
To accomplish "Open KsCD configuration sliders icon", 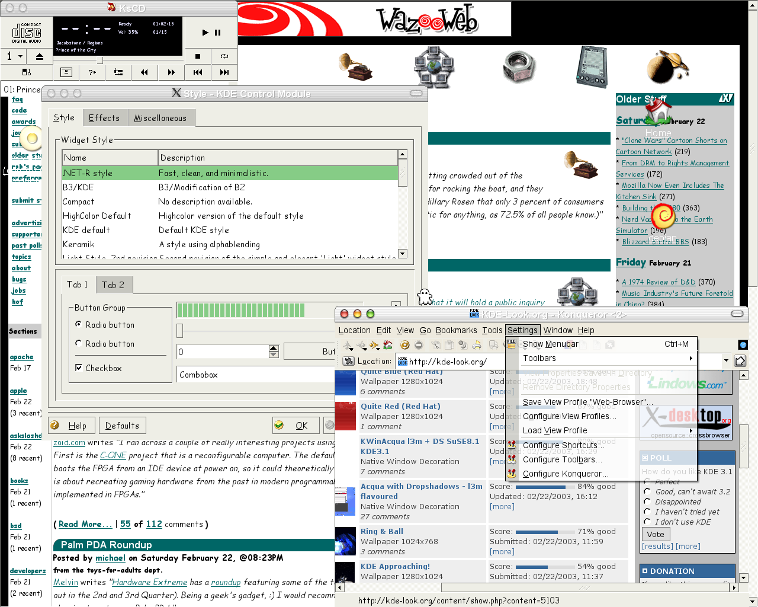I will pos(118,72).
